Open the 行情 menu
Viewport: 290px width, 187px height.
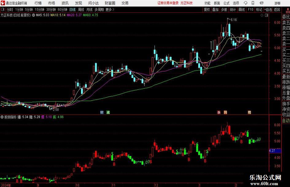38,3
